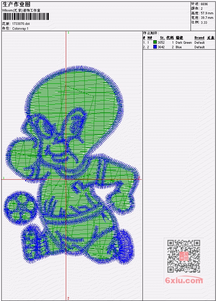Click the file name 1733070.dst
The width and height of the screenshot is (216, 301).
pyautogui.click(x=21, y=24)
